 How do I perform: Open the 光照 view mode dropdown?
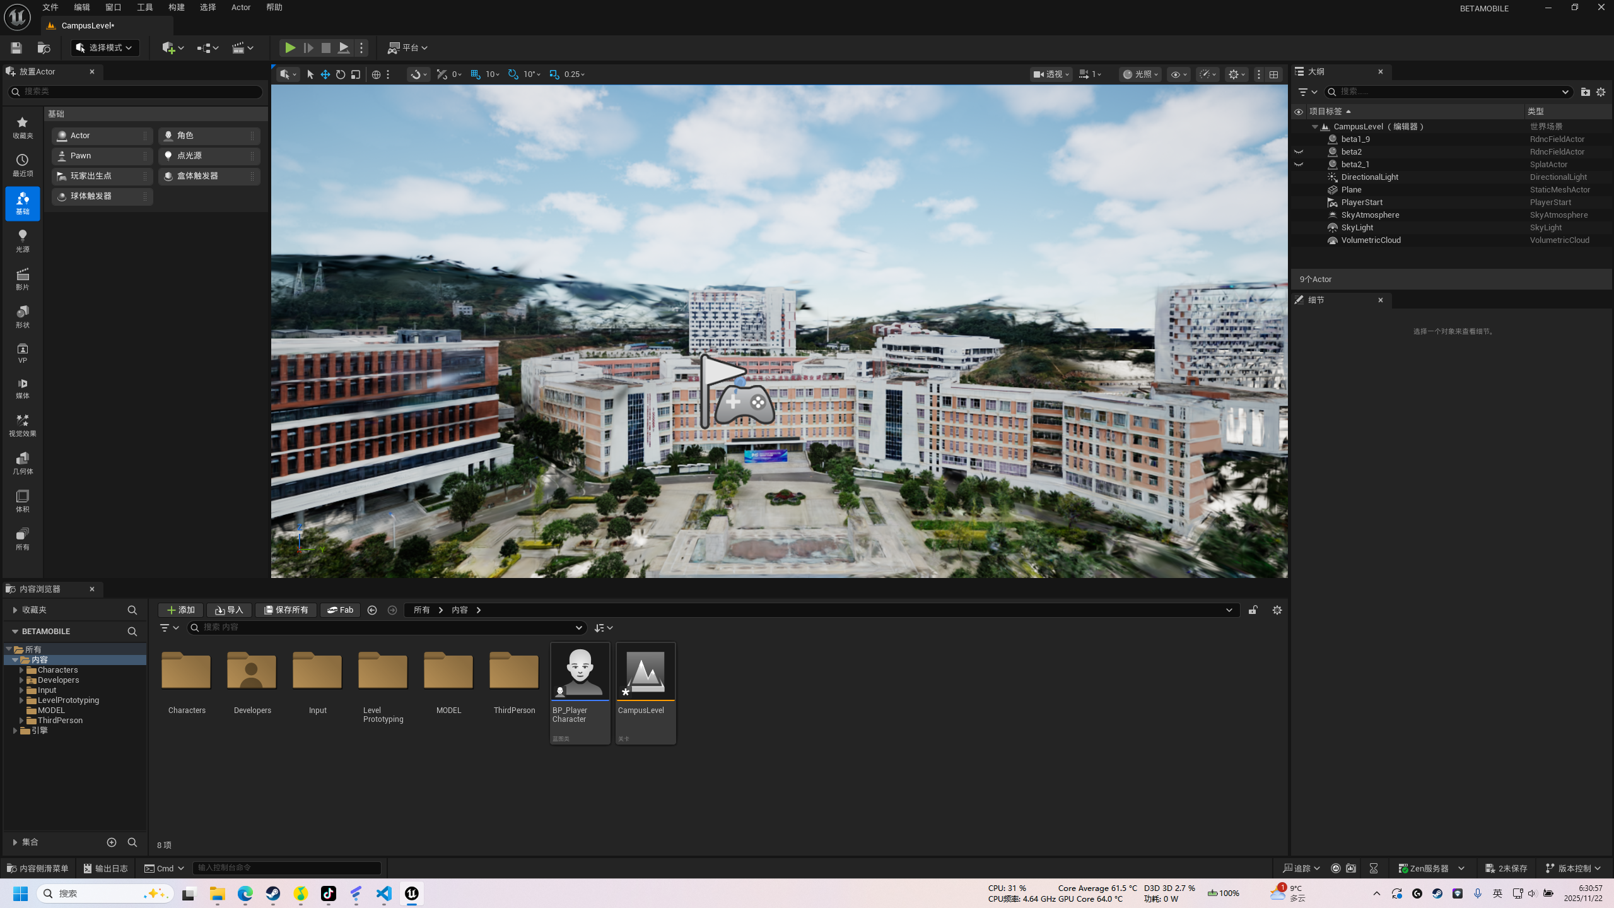pyautogui.click(x=1140, y=74)
